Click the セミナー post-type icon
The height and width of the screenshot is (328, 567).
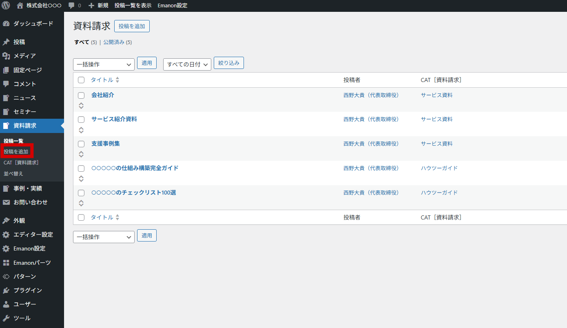tap(6, 112)
